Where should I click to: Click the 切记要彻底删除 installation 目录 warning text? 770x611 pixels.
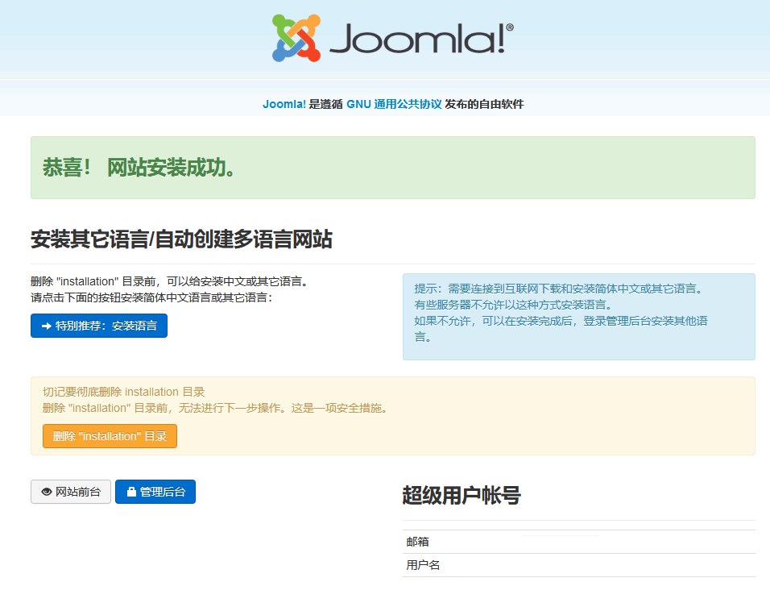click(124, 392)
